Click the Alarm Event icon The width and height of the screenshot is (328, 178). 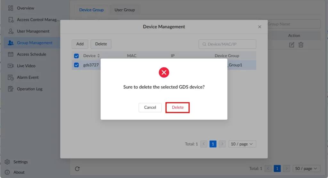point(11,77)
